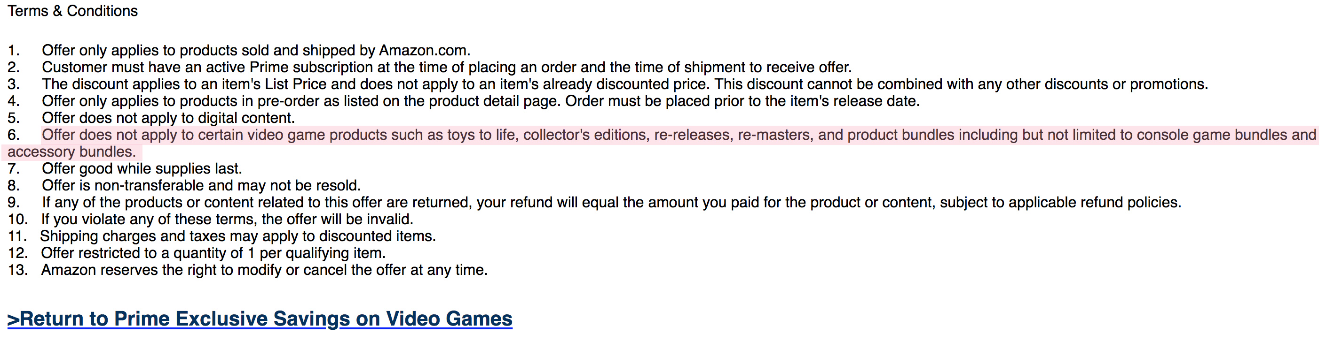Click the Terms & Conditions heading
This screenshot has width=1326, height=349.
[72, 11]
